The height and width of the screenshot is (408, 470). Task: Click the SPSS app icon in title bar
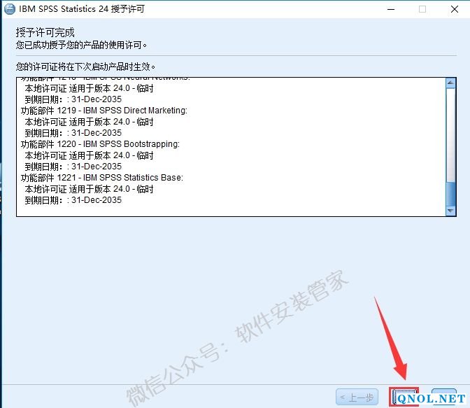9,9
